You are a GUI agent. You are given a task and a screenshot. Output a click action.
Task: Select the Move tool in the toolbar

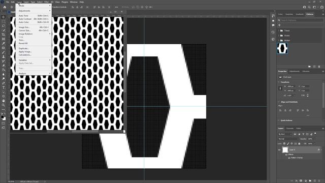4,17
